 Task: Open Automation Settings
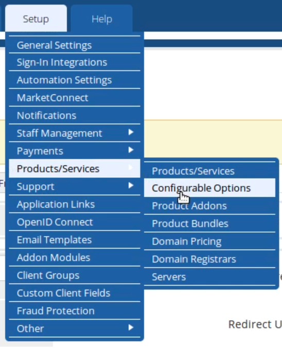pos(75,80)
